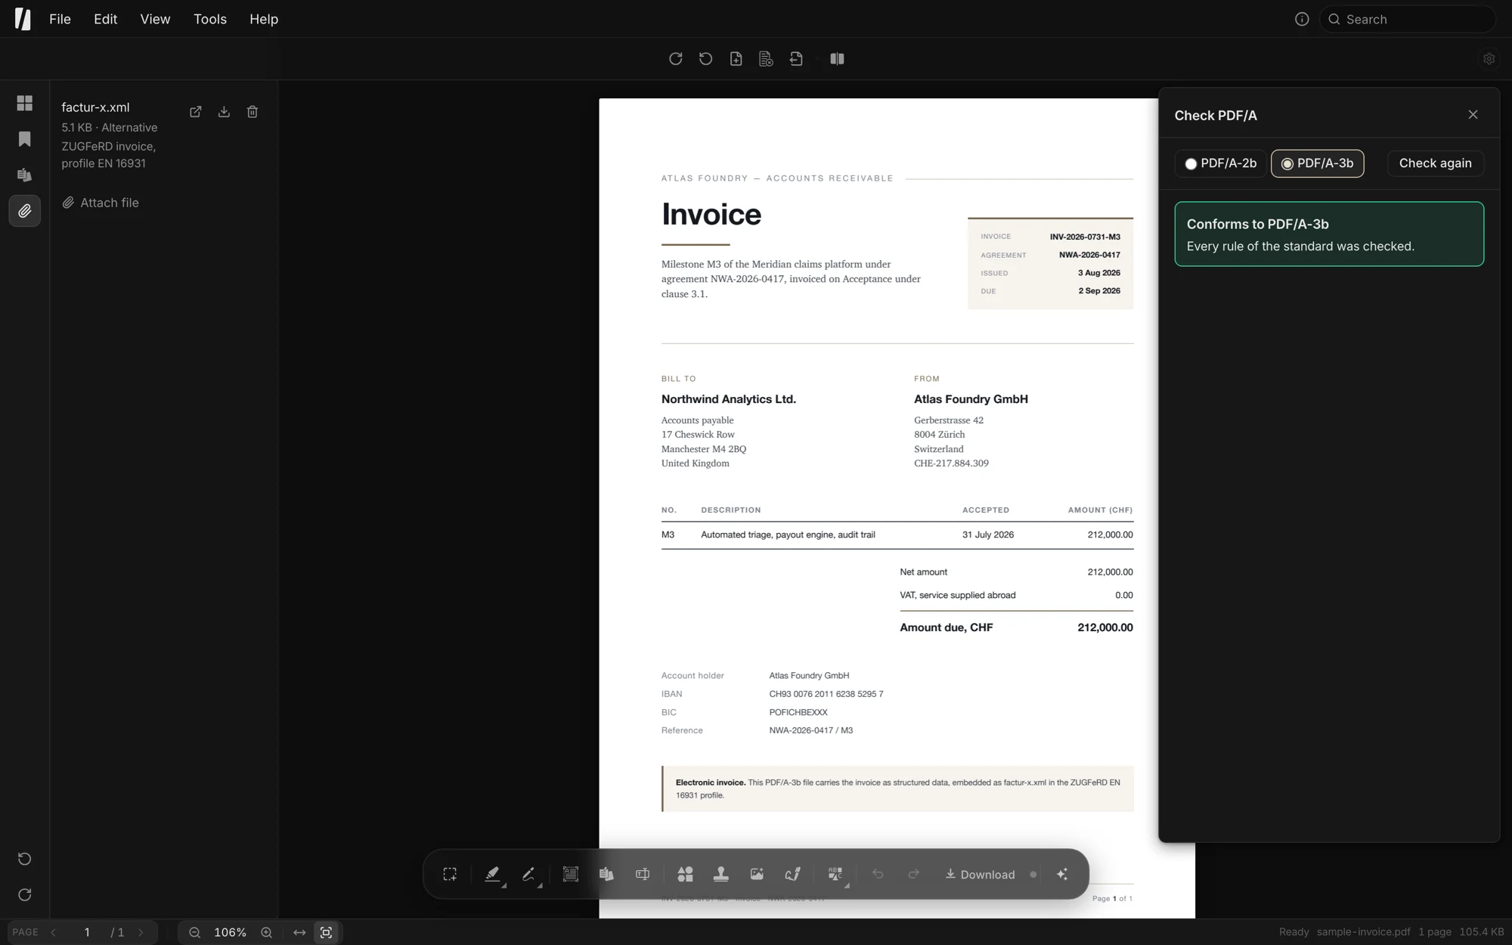Open the View menu
The width and height of the screenshot is (1512, 945).
(155, 20)
